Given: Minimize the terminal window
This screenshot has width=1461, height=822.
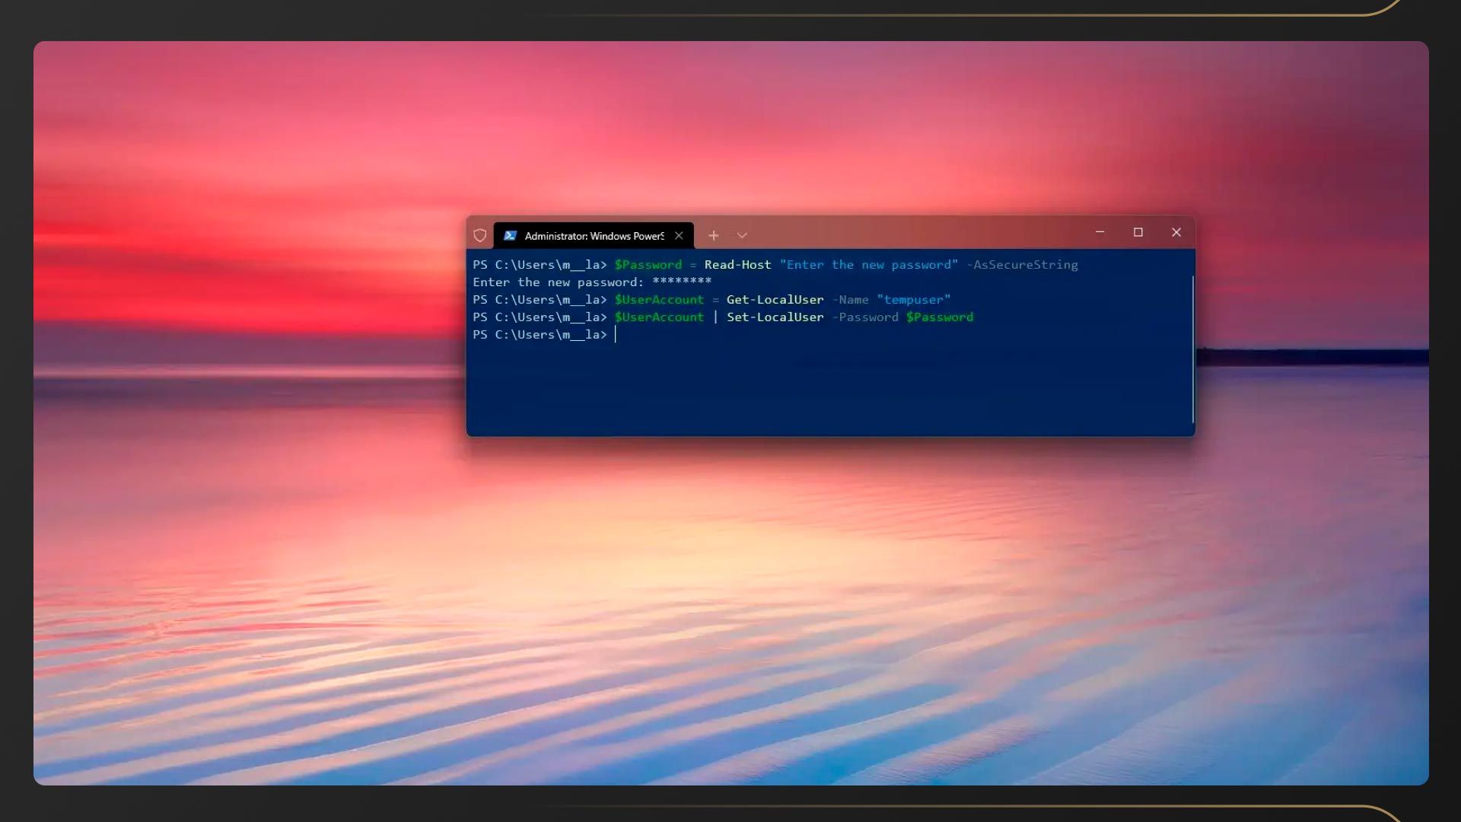Looking at the screenshot, I should 1100,232.
